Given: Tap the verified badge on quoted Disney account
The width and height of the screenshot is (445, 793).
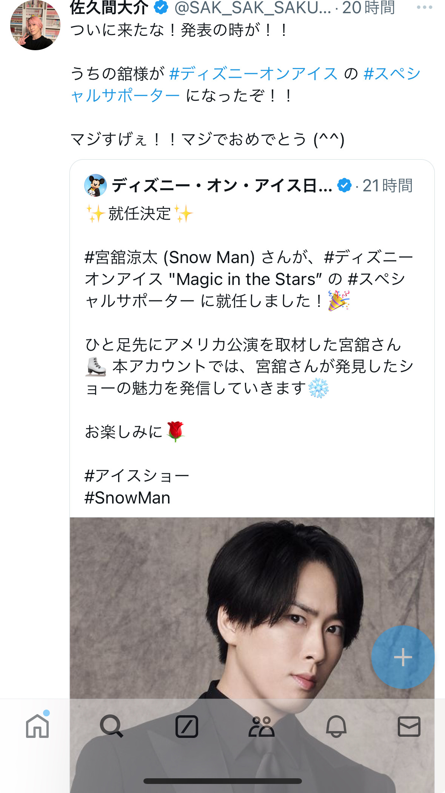Looking at the screenshot, I should (344, 185).
